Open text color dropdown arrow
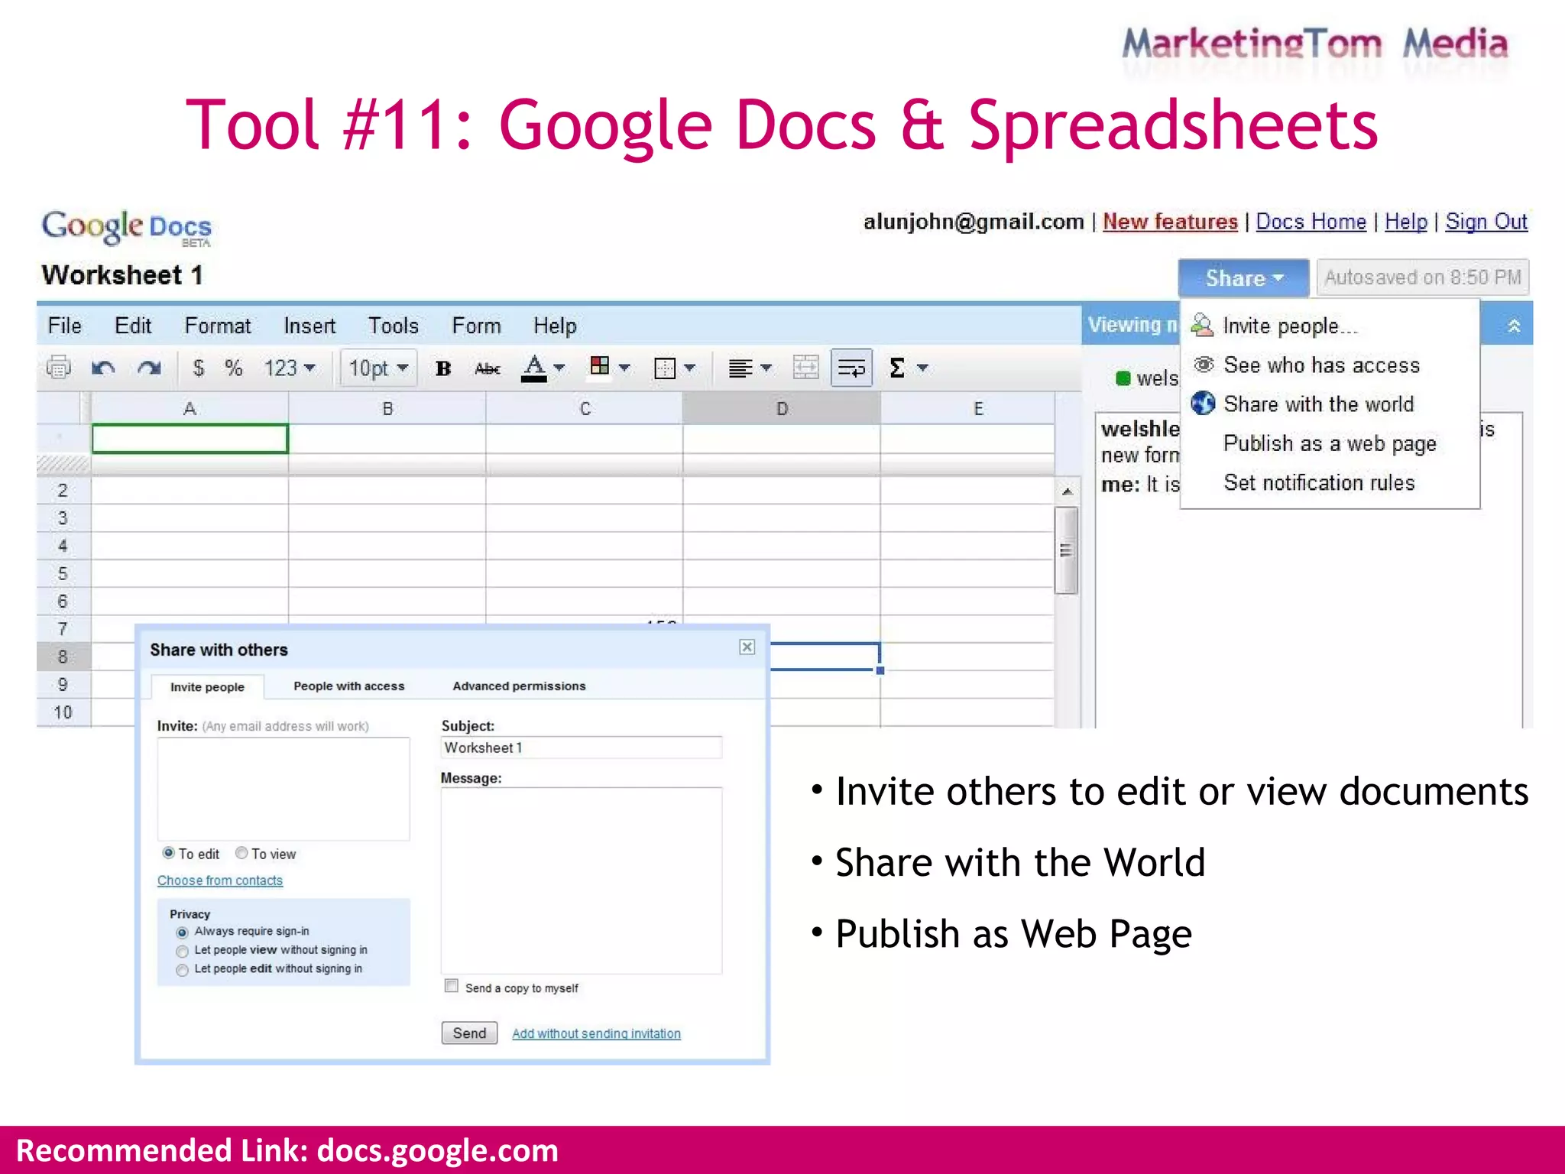 pyautogui.click(x=559, y=368)
